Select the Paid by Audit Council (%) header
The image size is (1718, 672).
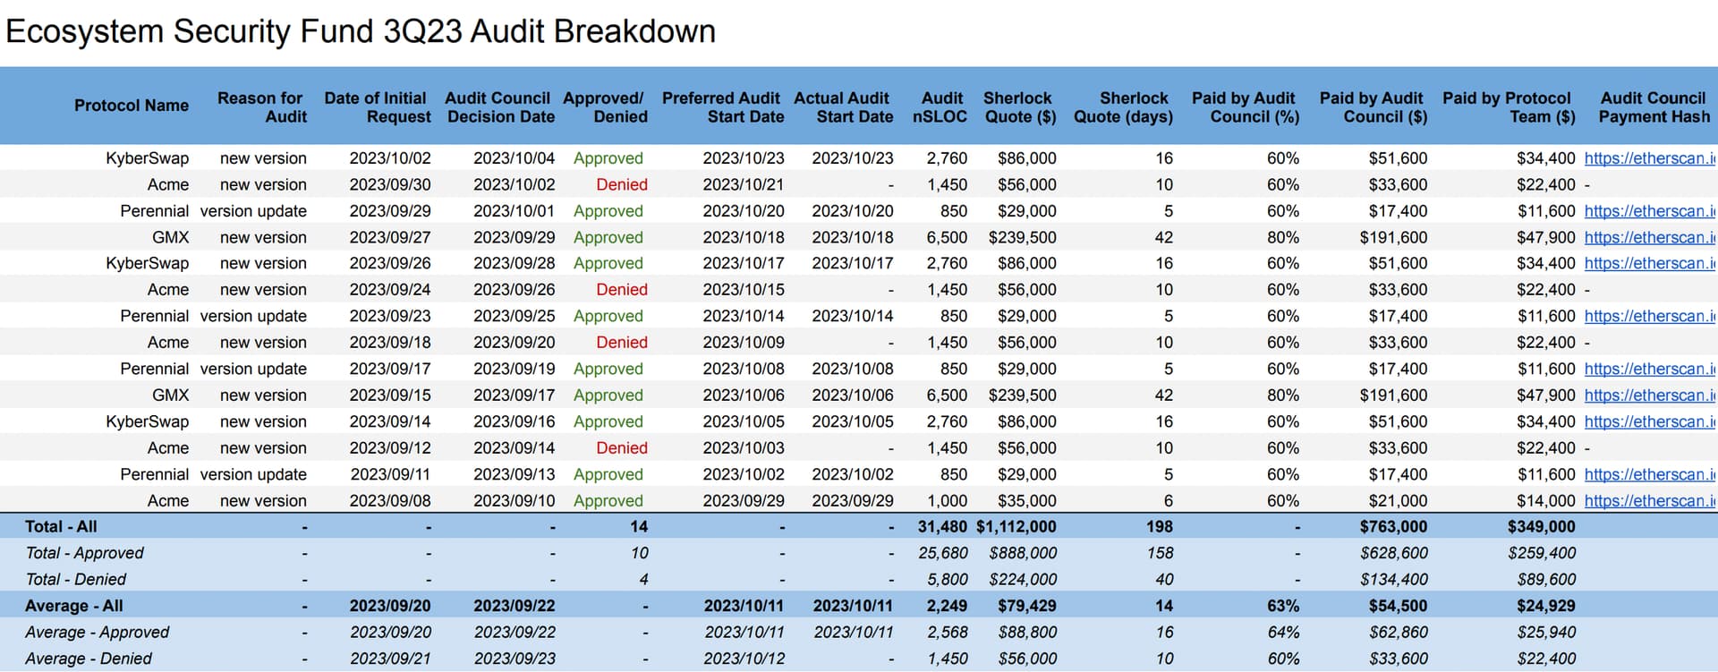click(1246, 107)
